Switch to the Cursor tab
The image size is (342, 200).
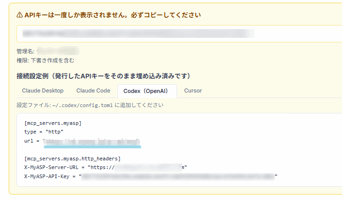click(193, 91)
